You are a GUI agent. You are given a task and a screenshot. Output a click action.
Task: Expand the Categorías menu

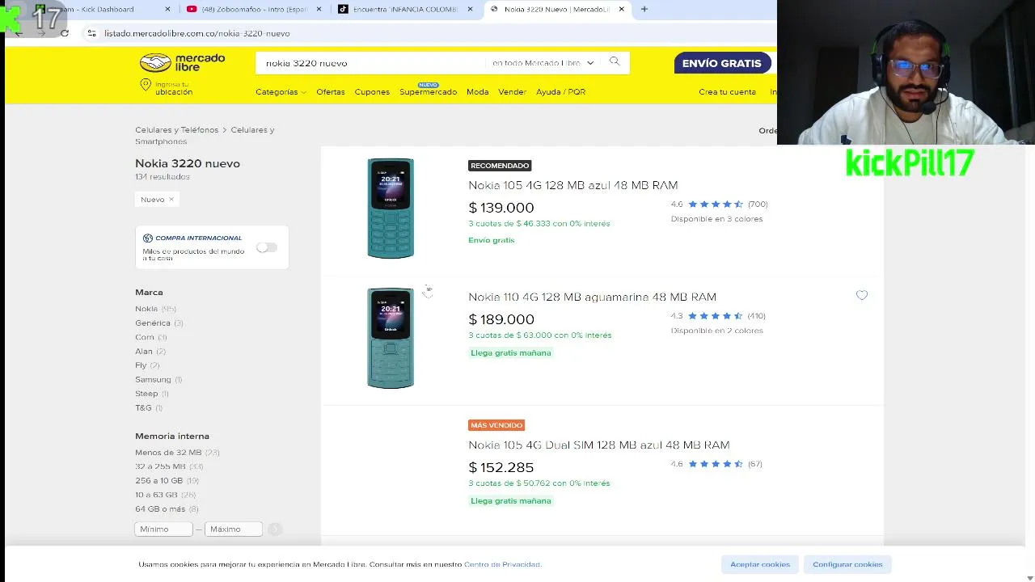click(x=281, y=92)
